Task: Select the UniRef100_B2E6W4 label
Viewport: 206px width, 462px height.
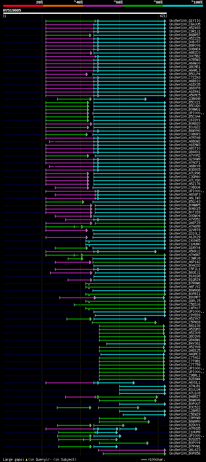Action: (185, 379)
